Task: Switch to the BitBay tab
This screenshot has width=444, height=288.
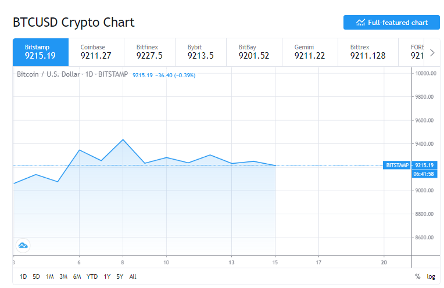Action: click(254, 52)
